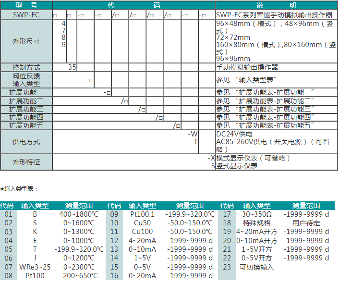This screenshot has height=283, width=339.
Task: Click the '扩展功能三' row label
Action: coord(26,109)
